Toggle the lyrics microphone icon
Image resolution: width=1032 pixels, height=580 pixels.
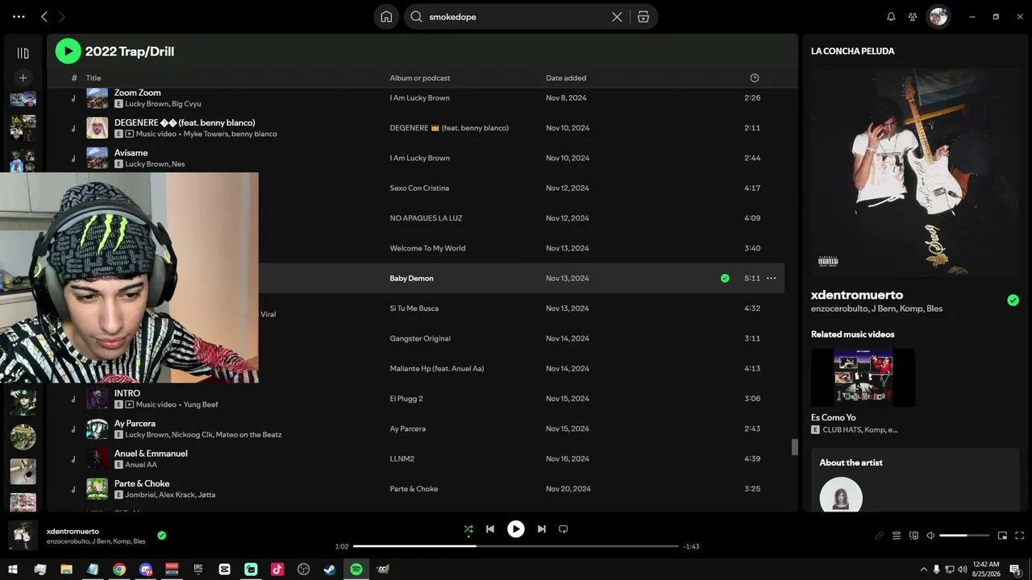point(879,536)
